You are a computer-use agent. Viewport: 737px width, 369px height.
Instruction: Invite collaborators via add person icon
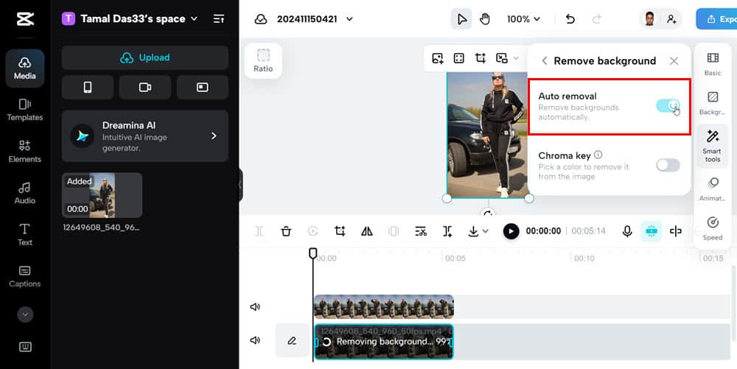pos(671,19)
